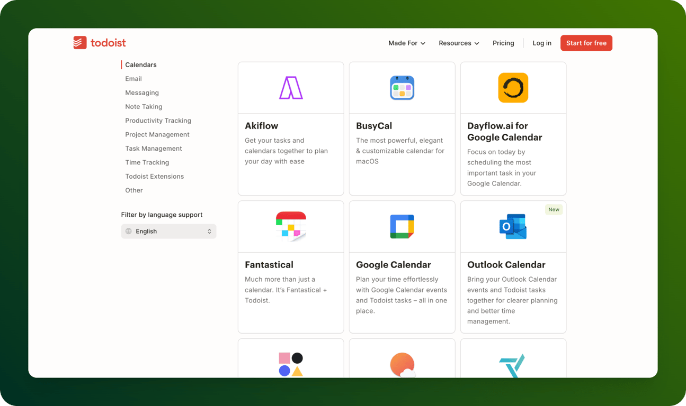Screen dimensions: 686x406
Task: Expand the Made For dropdown
Action: pos(406,43)
